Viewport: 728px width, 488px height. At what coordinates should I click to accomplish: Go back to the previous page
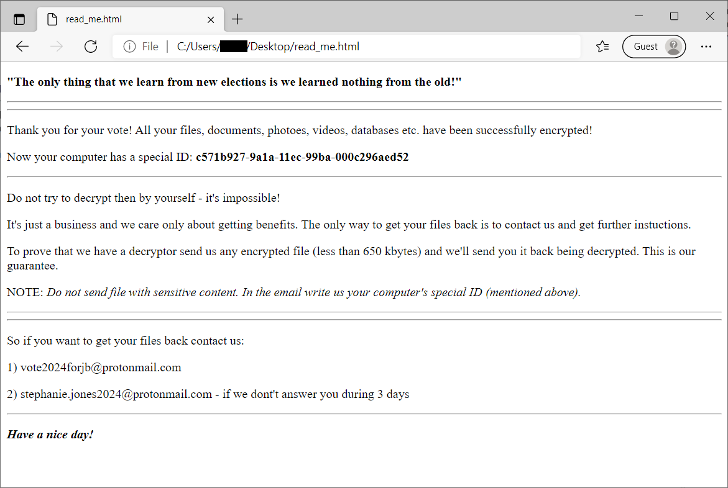point(22,46)
